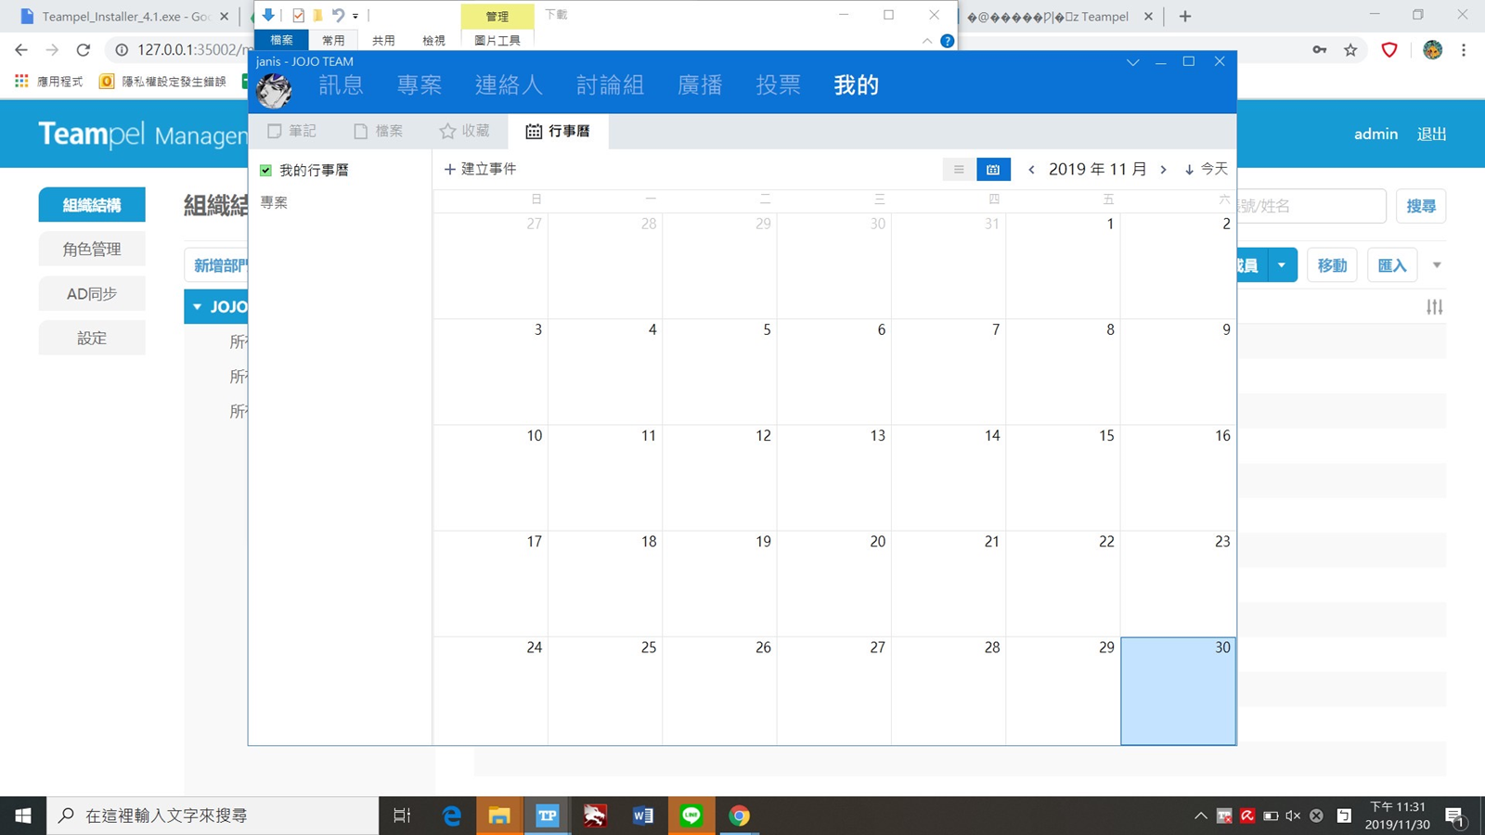The height and width of the screenshot is (835, 1485).
Task: Open Teampel TP icon in taskbar
Action: [548, 816]
